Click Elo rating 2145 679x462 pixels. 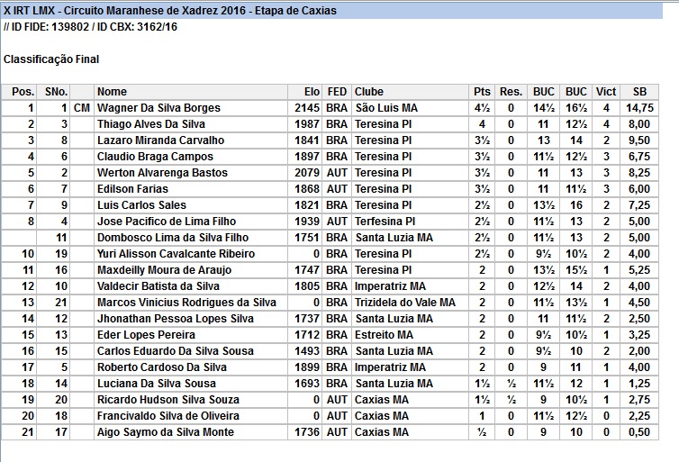coord(307,108)
